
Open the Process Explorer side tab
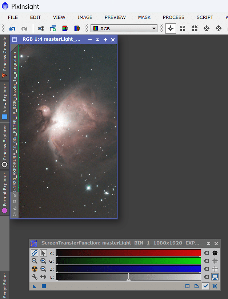(5, 146)
